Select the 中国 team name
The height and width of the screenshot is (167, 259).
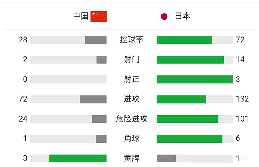(x=81, y=16)
